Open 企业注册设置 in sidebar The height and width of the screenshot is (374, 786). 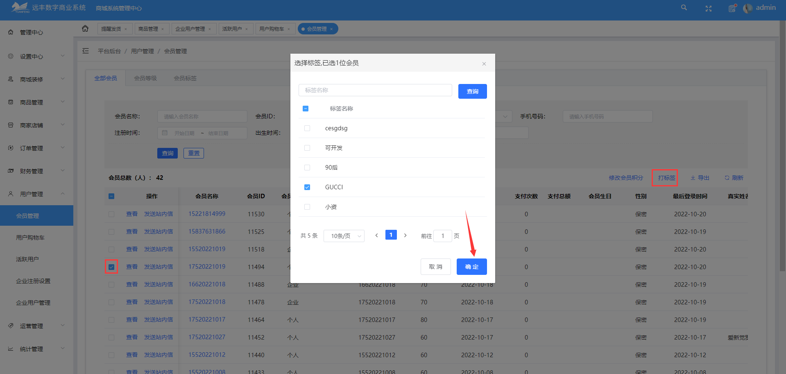[33, 281]
